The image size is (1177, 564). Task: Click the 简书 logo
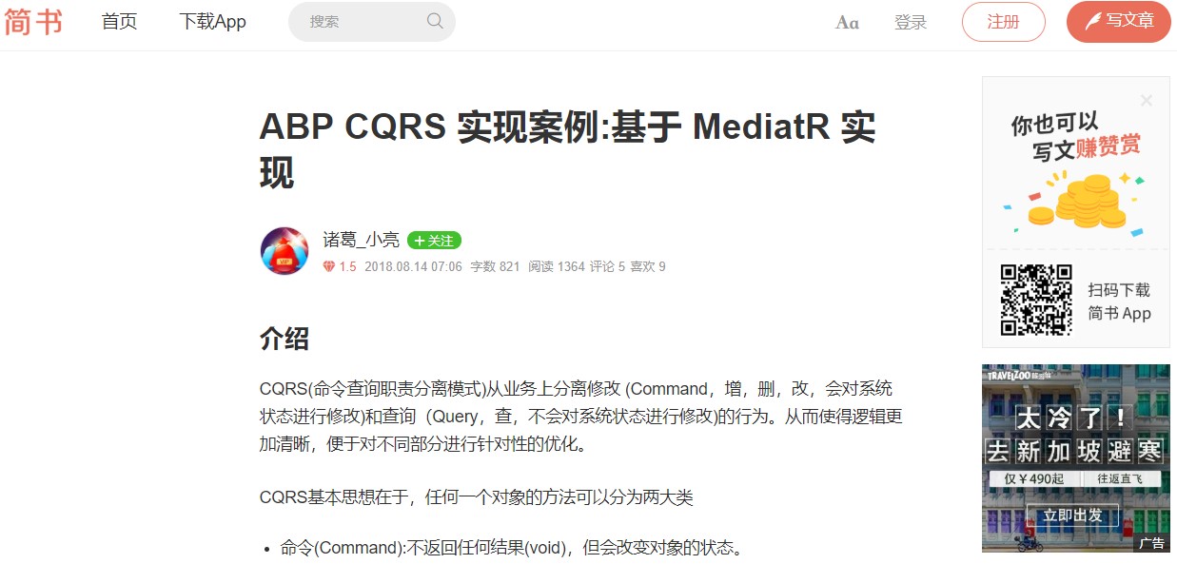(x=33, y=22)
